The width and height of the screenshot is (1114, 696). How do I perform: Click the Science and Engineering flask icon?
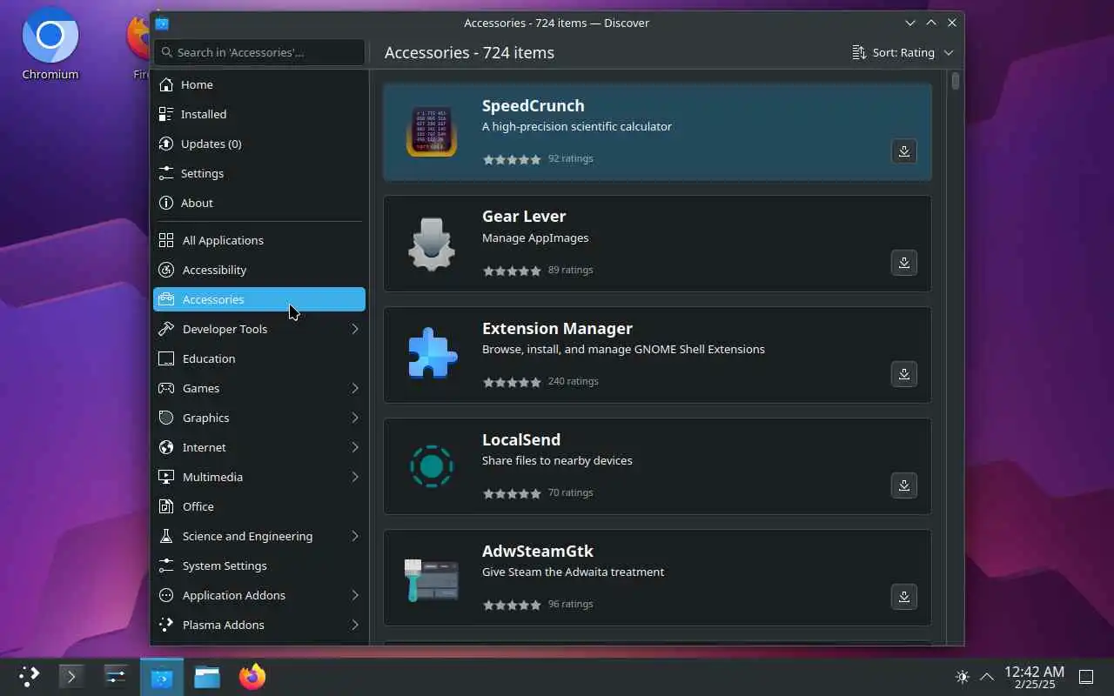coord(166,536)
